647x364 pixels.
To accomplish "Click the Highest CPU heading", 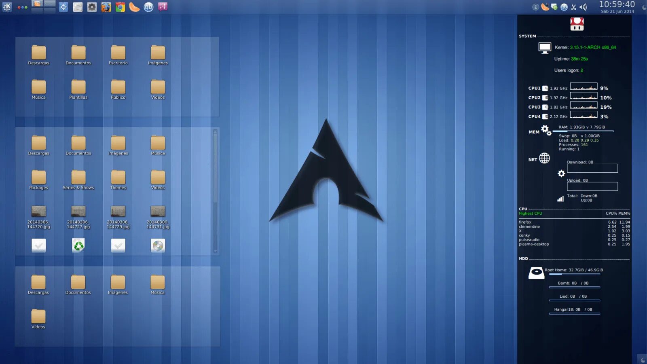I will 530,214.
